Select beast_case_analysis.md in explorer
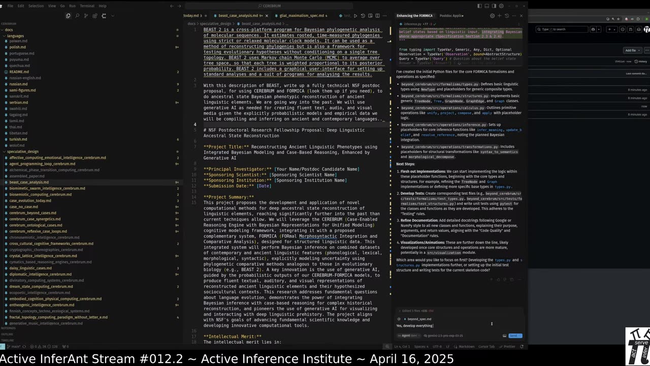Screen dimensions: 650x366 29,182
